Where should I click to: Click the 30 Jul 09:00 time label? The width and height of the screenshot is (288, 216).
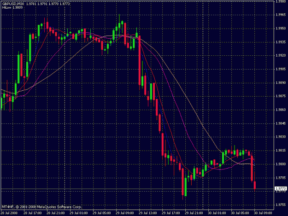(263, 213)
